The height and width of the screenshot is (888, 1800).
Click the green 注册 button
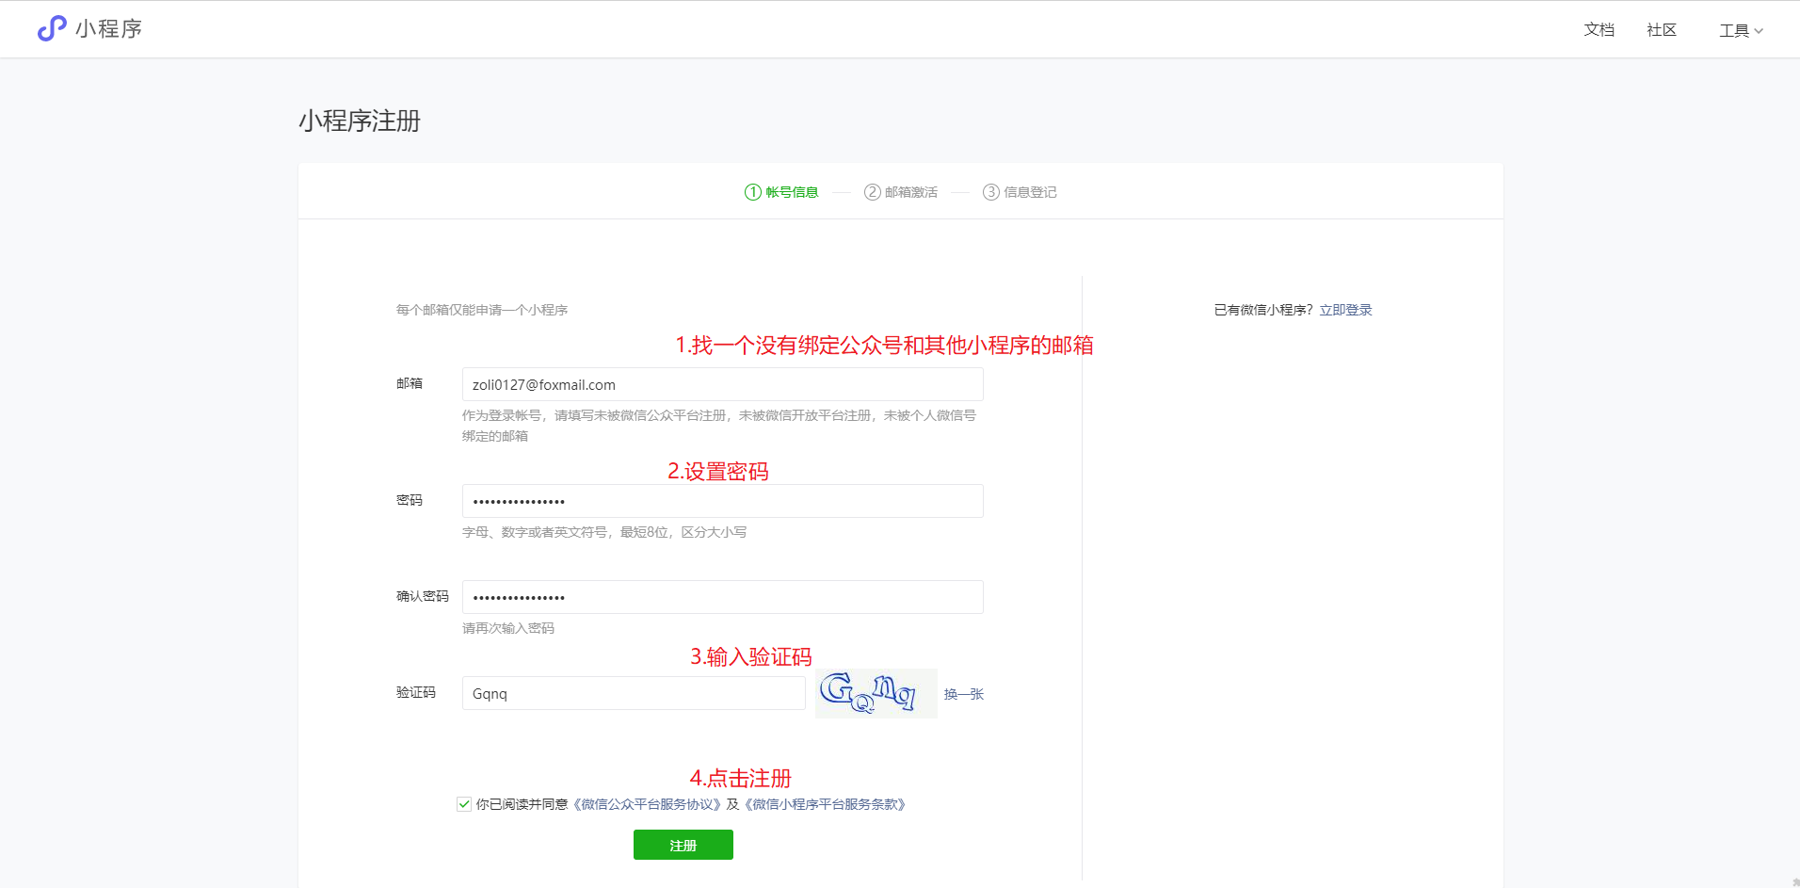(x=683, y=845)
